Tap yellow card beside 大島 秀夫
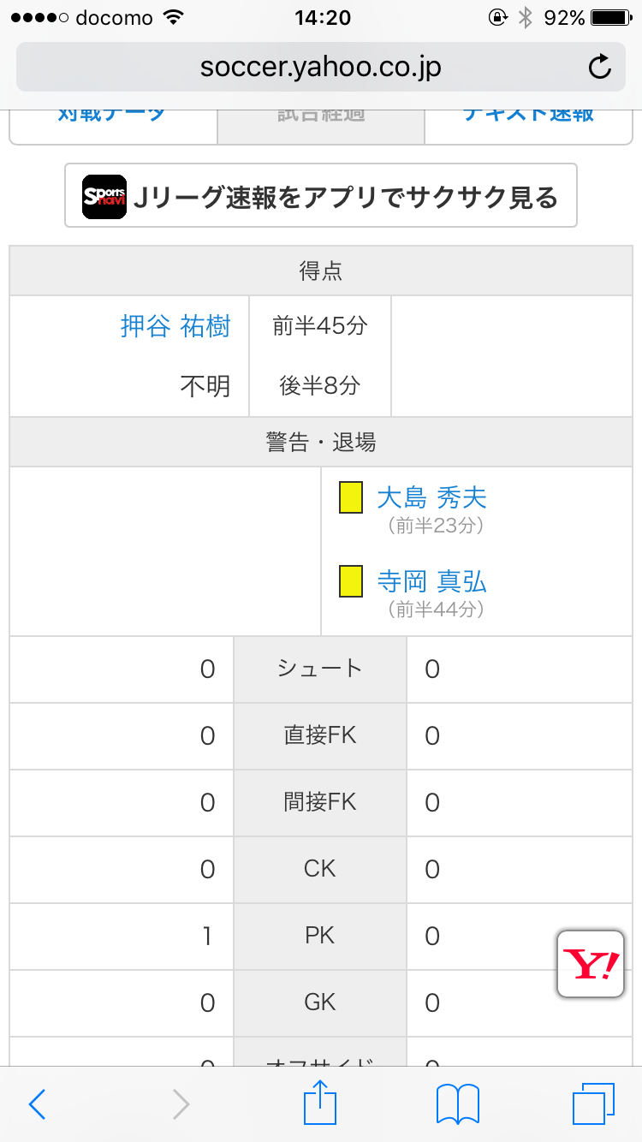The height and width of the screenshot is (1142, 642). point(351,498)
